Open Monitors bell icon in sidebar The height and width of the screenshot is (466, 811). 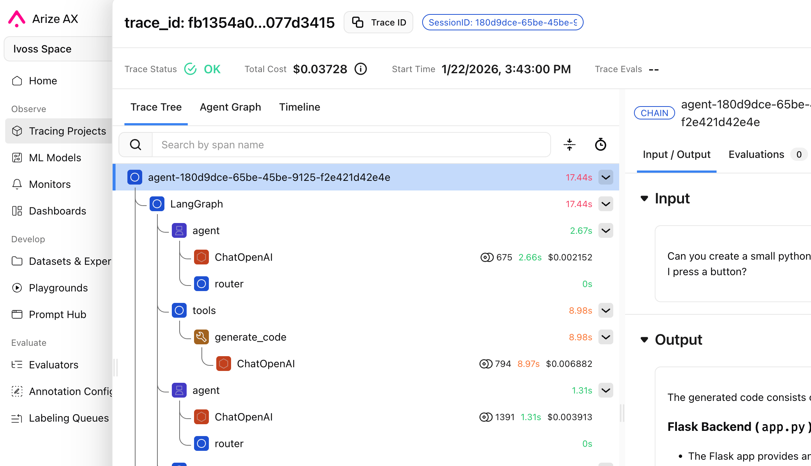click(17, 184)
